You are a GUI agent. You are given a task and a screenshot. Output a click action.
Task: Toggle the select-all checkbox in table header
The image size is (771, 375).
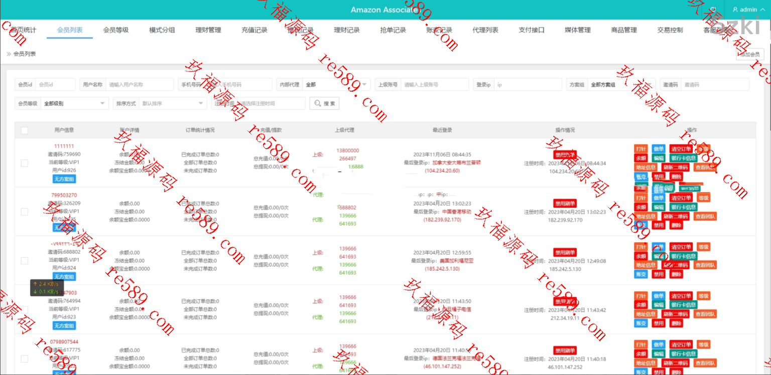click(25, 131)
